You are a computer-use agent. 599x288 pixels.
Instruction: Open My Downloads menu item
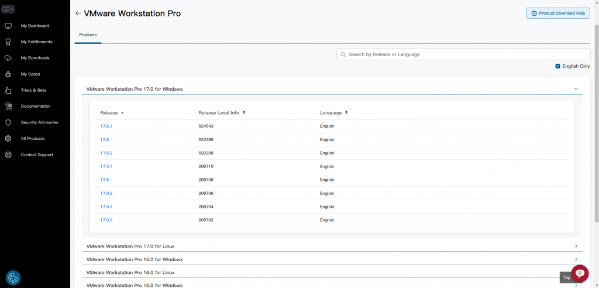35,58
